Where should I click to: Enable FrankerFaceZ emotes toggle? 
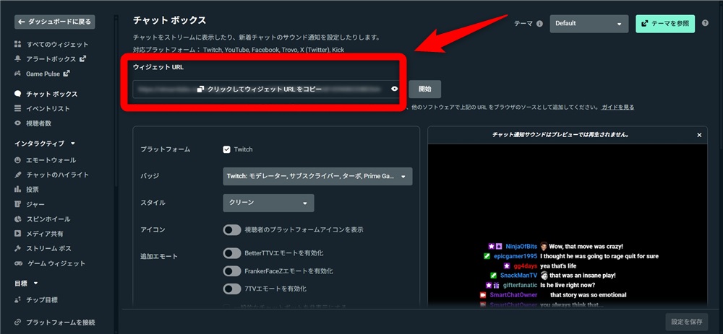pyautogui.click(x=232, y=271)
